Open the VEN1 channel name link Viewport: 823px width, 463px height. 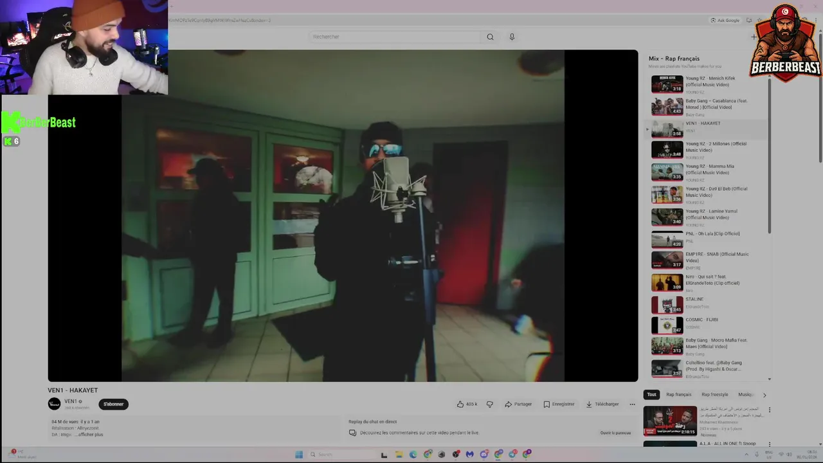tap(70, 401)
